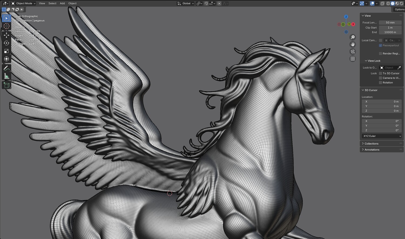Toggle X-Ray view button
Screen dimensions: 405x239
(382, 4)
